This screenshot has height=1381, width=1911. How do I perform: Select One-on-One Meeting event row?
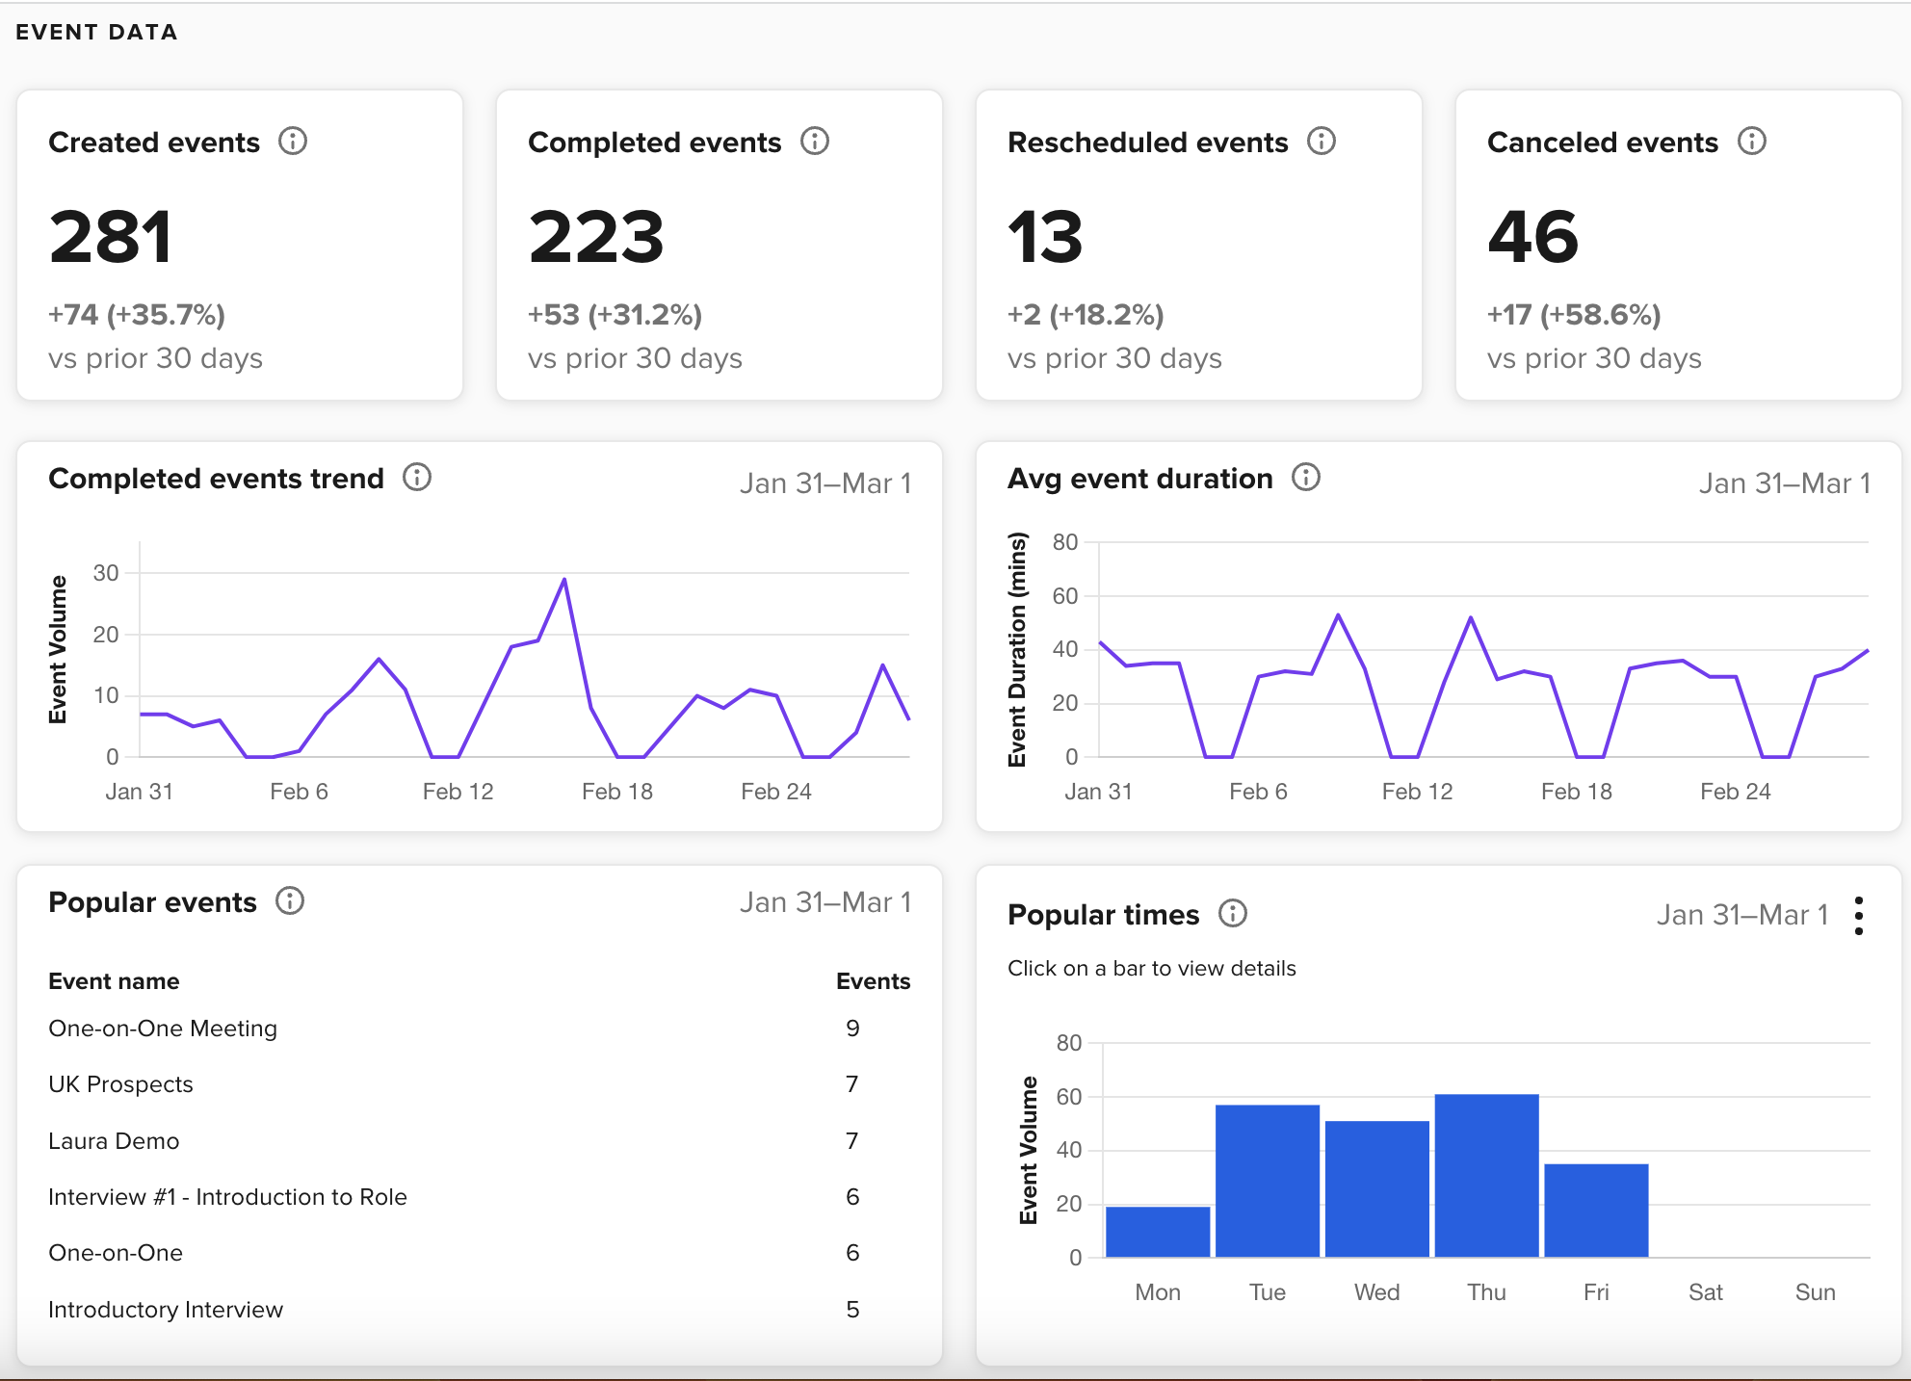163,1029
